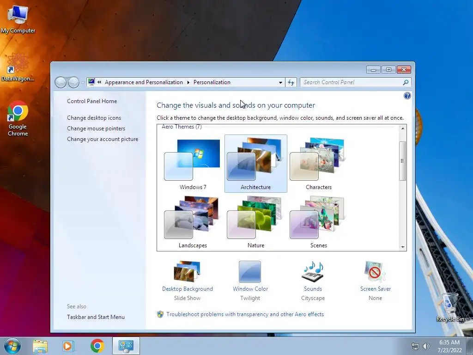Minimize the Personalization window
The width and height of the screenshot is (473, 355).
point(373,70)
